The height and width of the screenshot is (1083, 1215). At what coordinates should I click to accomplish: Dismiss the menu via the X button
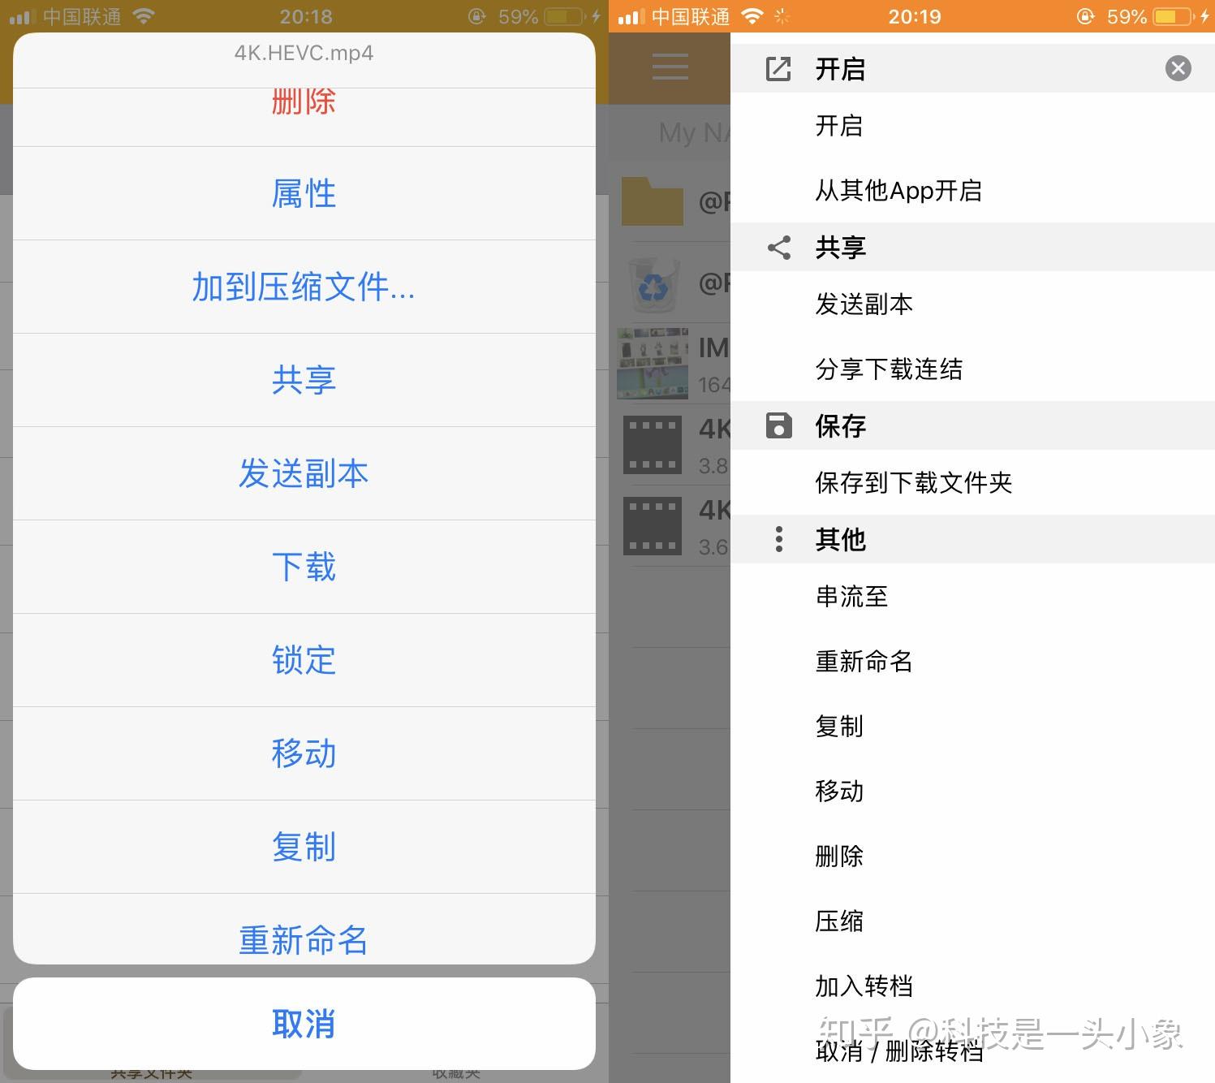coord(1178,68)
